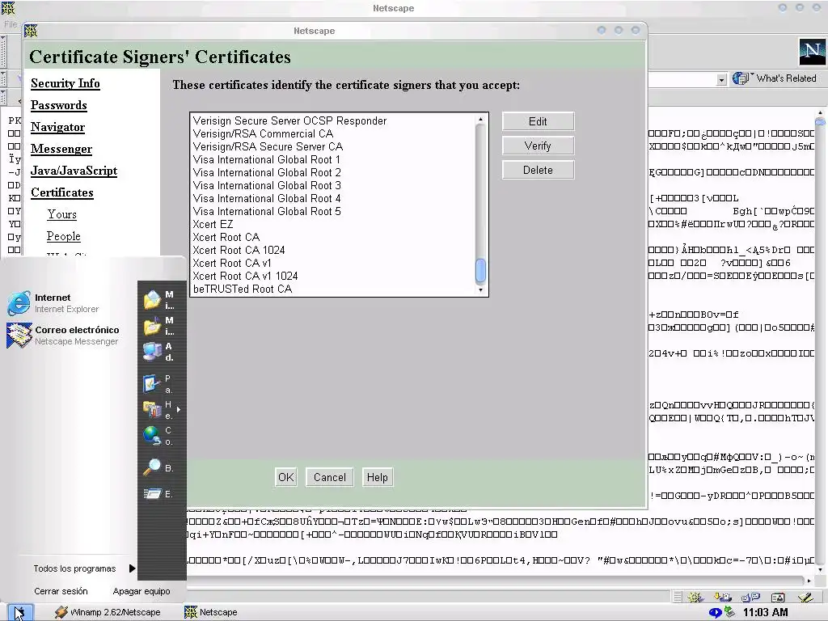This screenshot has width=828, height=621.
Task: Confirm with the OK button
Action: coord(285,477)
